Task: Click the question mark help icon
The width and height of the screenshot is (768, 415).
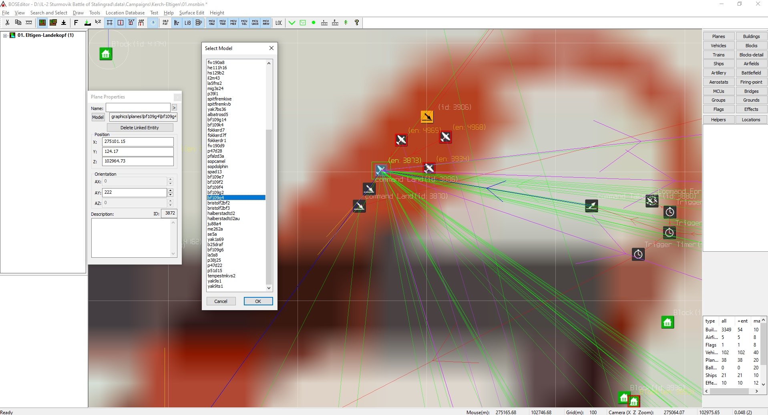Action: click(357, 23)
